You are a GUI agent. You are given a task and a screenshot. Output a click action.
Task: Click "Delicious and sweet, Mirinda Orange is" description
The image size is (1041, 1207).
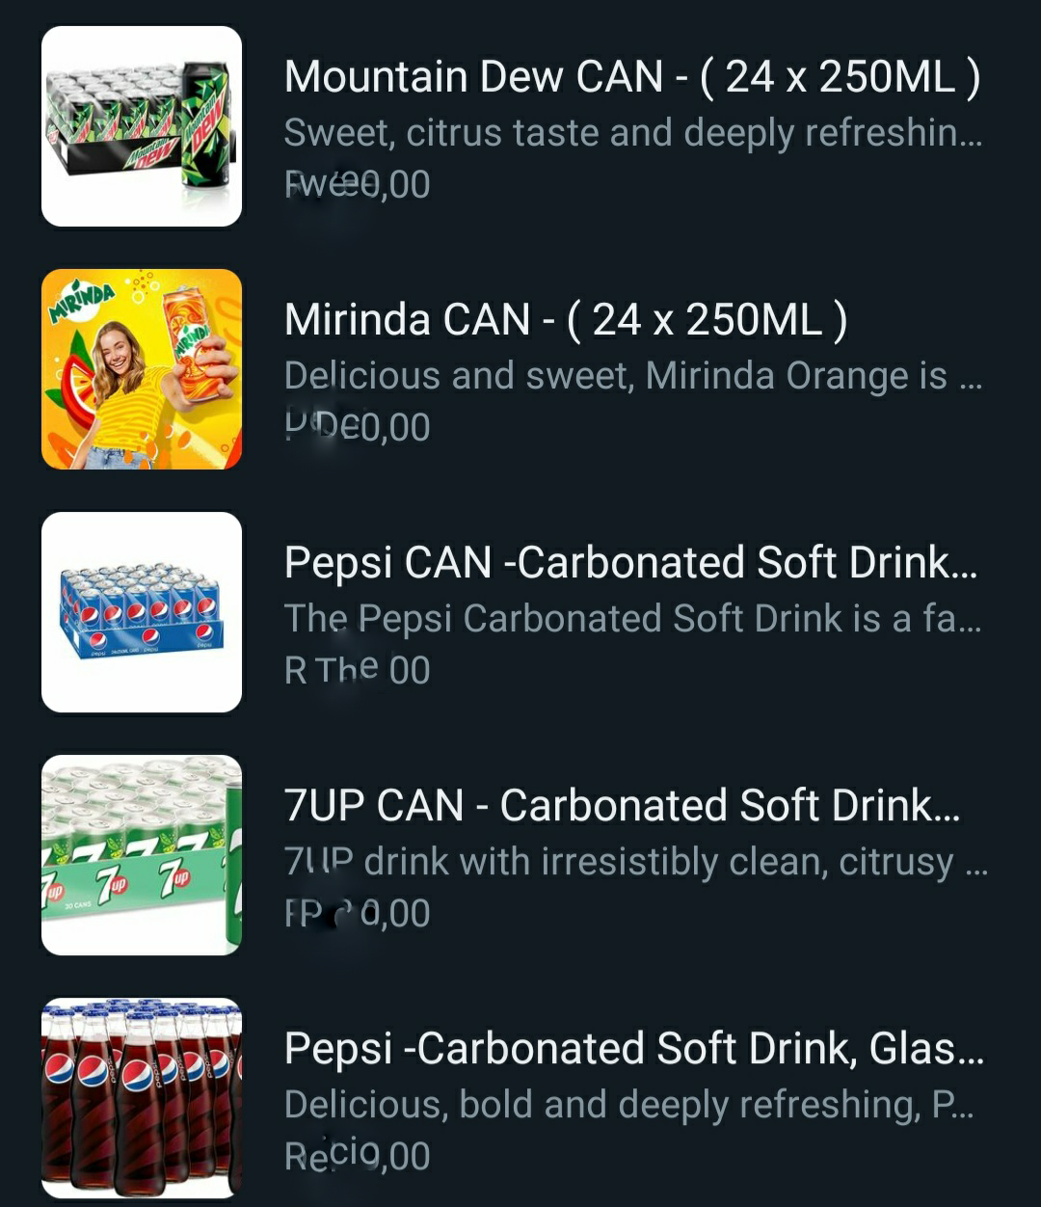point(633,376)
